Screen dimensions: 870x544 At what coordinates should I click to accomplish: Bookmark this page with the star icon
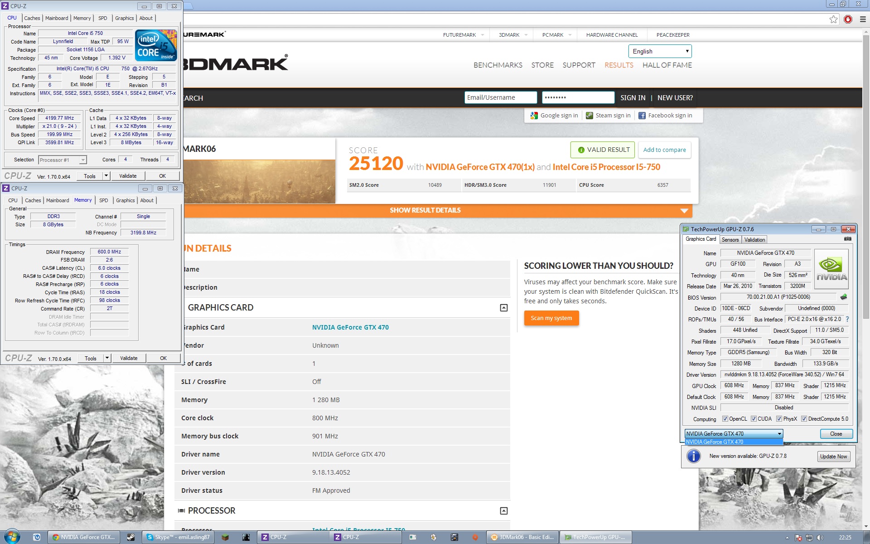tap(833, 19)
